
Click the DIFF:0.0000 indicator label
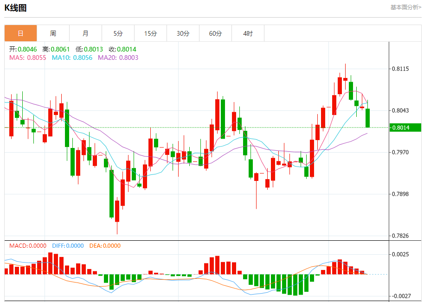[x=68, y=246]
